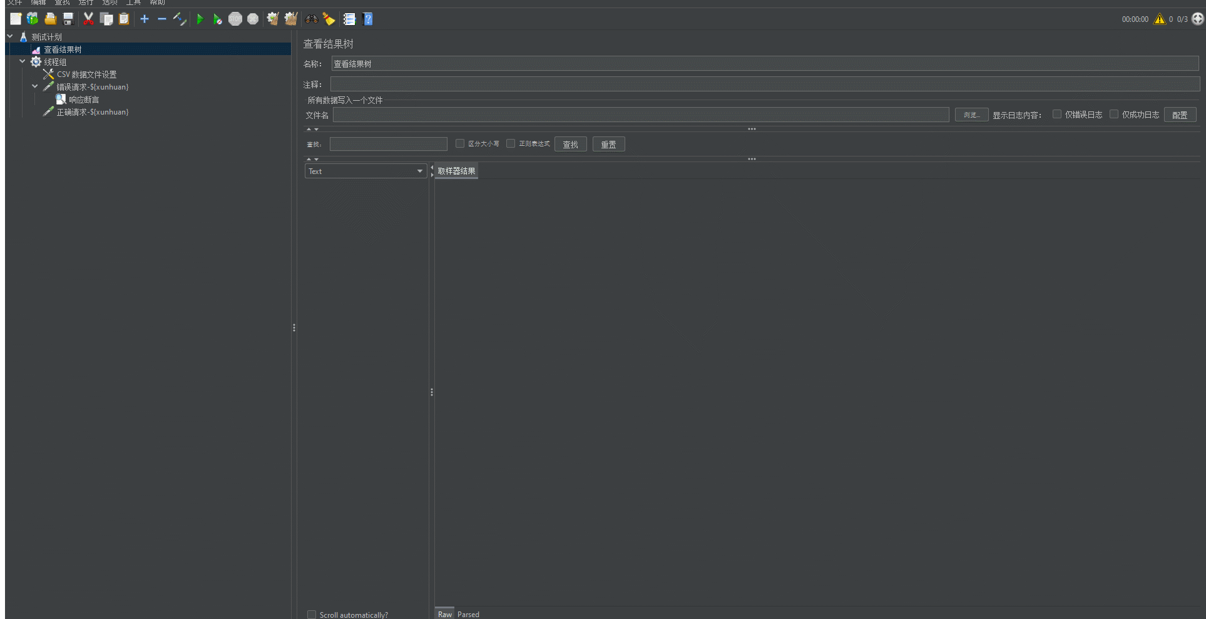This screenshot has width=1206, height=619.
Task: Open the Templates icon in toolbar
Action: 33,19
